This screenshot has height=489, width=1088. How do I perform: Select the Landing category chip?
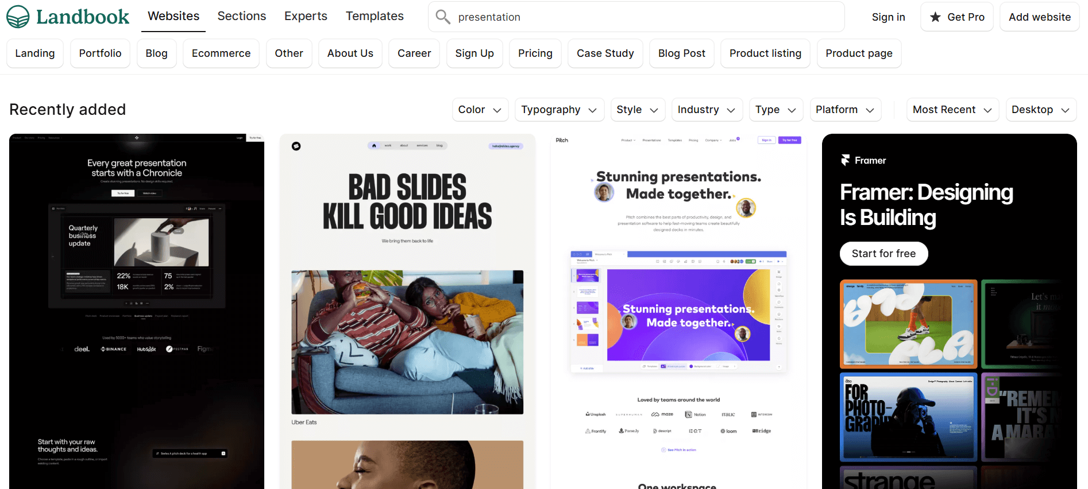pyautogui.click(x=35, y=53)
